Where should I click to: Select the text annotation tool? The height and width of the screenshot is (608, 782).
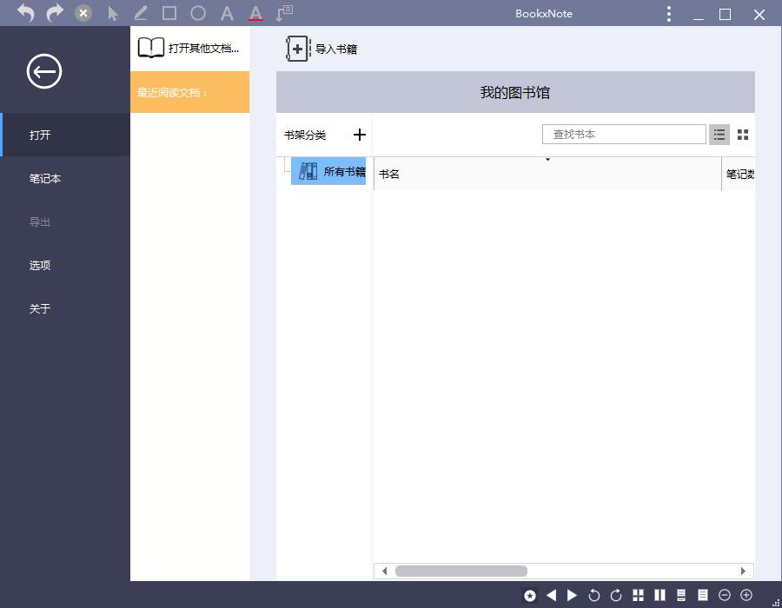pyautogui.click(x=226, y=13)
